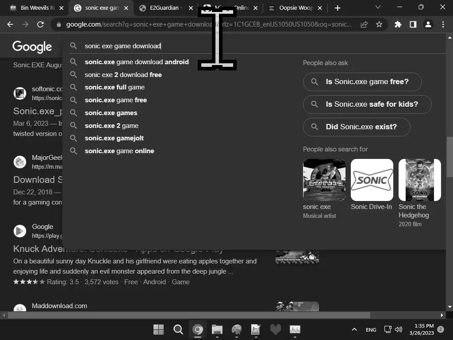The width and height of the screenshot is (453, 340).
Task: Open the Maddownload.com result
Action: tap(59, 306)
